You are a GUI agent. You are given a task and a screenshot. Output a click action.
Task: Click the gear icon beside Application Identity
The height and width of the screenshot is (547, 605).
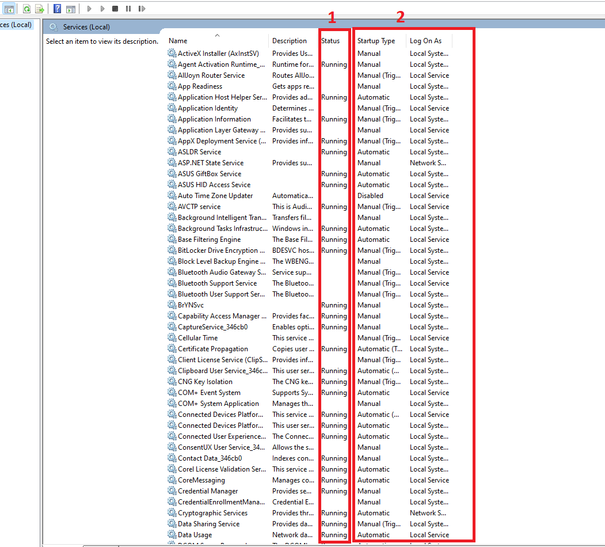pyautogui.click(x=172, y=108)
